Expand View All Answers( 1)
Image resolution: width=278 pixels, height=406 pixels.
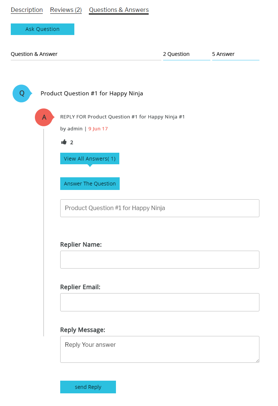[x=90, y=158]
